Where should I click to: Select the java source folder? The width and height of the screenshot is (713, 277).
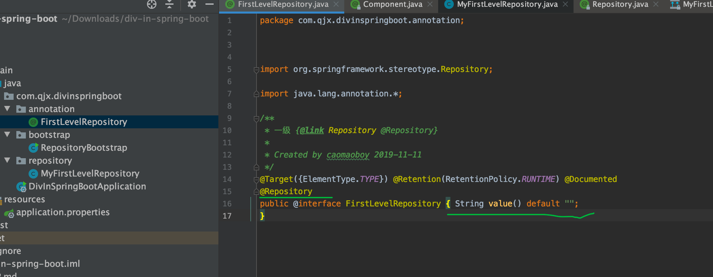coord(12,83)
